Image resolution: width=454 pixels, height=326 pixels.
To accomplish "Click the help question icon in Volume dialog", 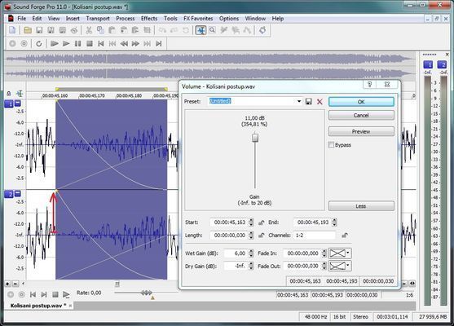I will [x=370, y=84].
